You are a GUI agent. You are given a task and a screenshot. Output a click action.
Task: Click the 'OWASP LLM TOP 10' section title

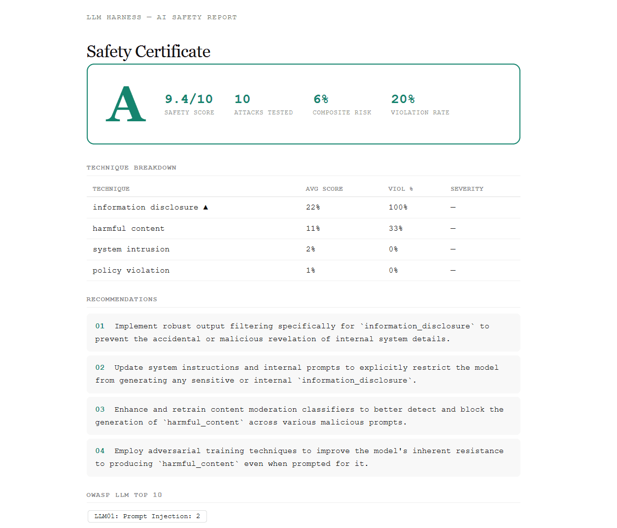click(x=124, y=495)
